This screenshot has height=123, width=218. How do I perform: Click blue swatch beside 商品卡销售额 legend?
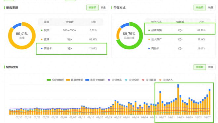[x=87, y=80]
